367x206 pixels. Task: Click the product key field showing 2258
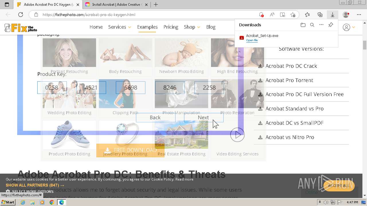pos(209,88)
